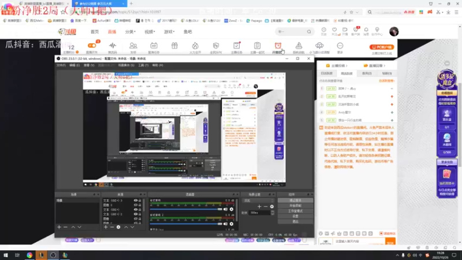Toggle visibility of 文本 (GDI+) 3 source
The image size is (462, 260).
pyautogui.click(x=136, y=200)
